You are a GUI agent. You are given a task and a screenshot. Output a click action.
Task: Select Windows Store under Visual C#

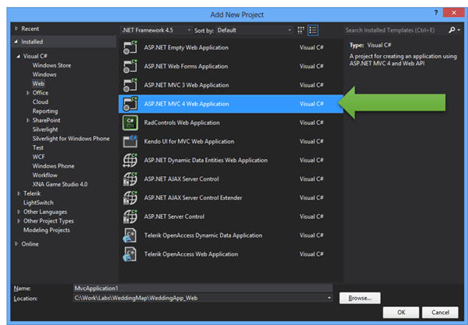(51, 65)
